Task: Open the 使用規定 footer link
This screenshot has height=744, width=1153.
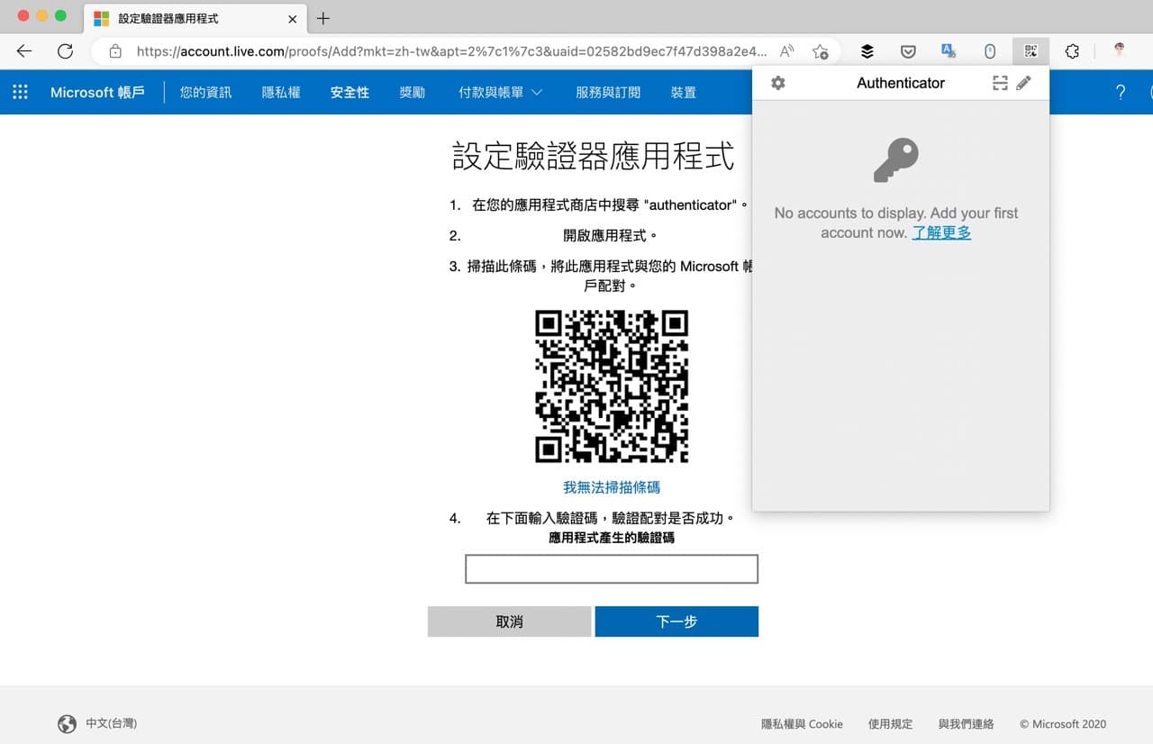Action: (891, 724)
